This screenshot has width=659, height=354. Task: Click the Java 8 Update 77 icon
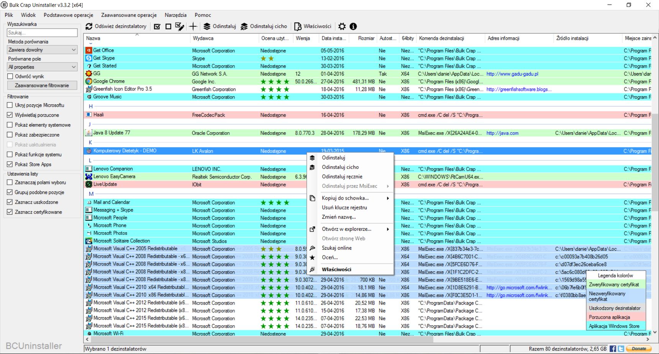[x=89, y=133]
